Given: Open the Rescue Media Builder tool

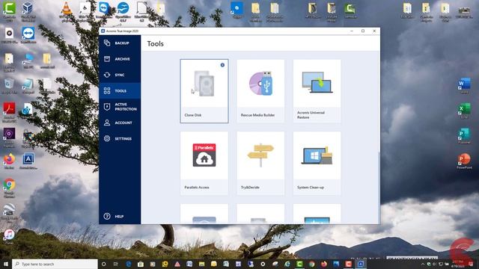Looking at the screenshot, I should pos(260,91).
